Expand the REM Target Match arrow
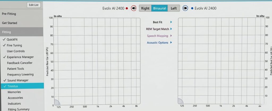The width and height of the screenshot is (272, 111). 171,29
